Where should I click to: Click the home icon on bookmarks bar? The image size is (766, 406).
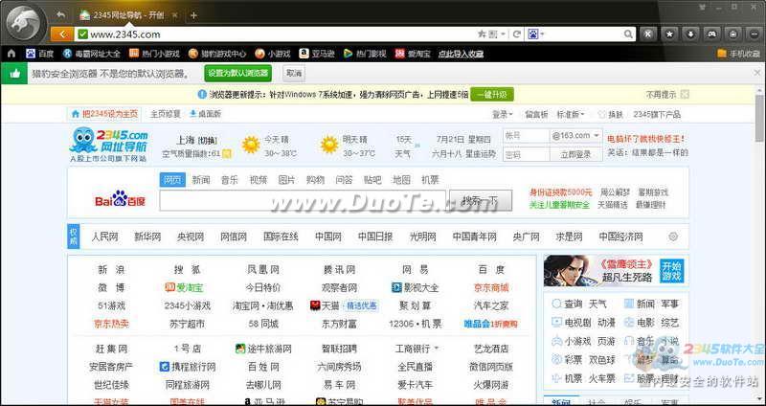(11, 54)
